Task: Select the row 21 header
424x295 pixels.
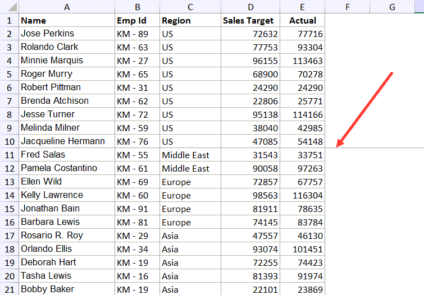Action: (x=9, y=289)
